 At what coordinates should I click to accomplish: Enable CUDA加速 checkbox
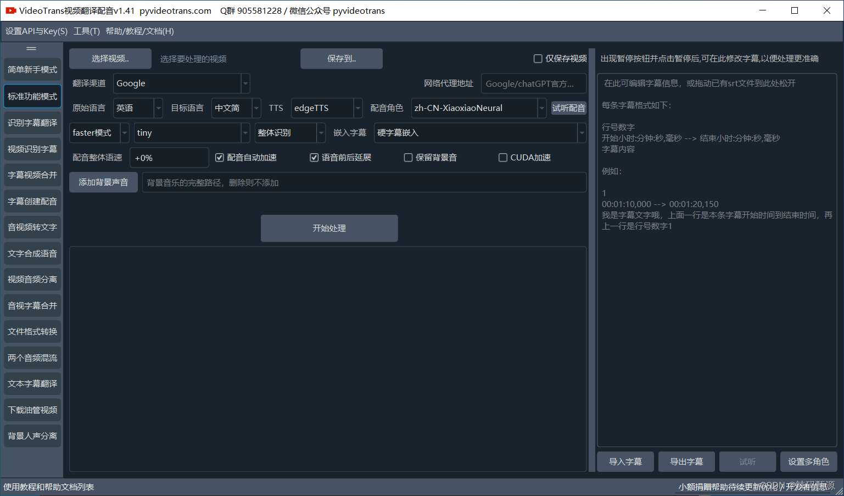pyautogui.click(x=525, y=158)
